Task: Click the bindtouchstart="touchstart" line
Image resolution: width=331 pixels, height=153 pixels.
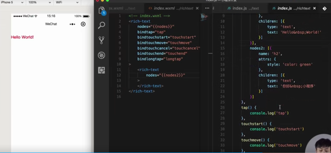Action: click(x=167, y=37)
